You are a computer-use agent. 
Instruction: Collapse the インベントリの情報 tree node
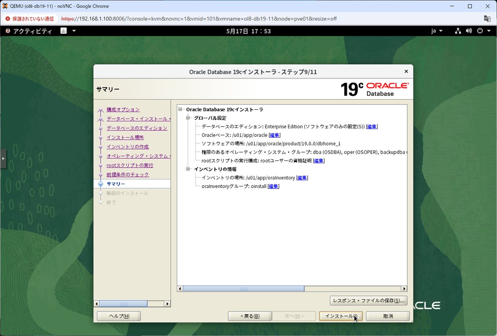point(188,169)
